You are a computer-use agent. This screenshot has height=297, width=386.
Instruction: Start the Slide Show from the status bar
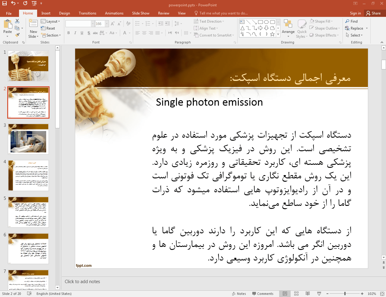(319, 294)
